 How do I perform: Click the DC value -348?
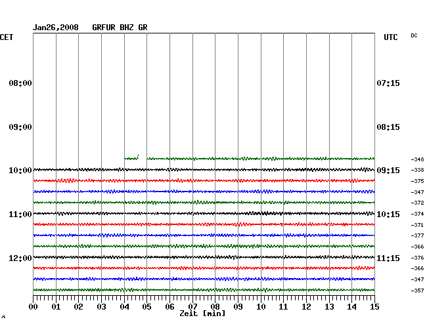click(417, 159)
